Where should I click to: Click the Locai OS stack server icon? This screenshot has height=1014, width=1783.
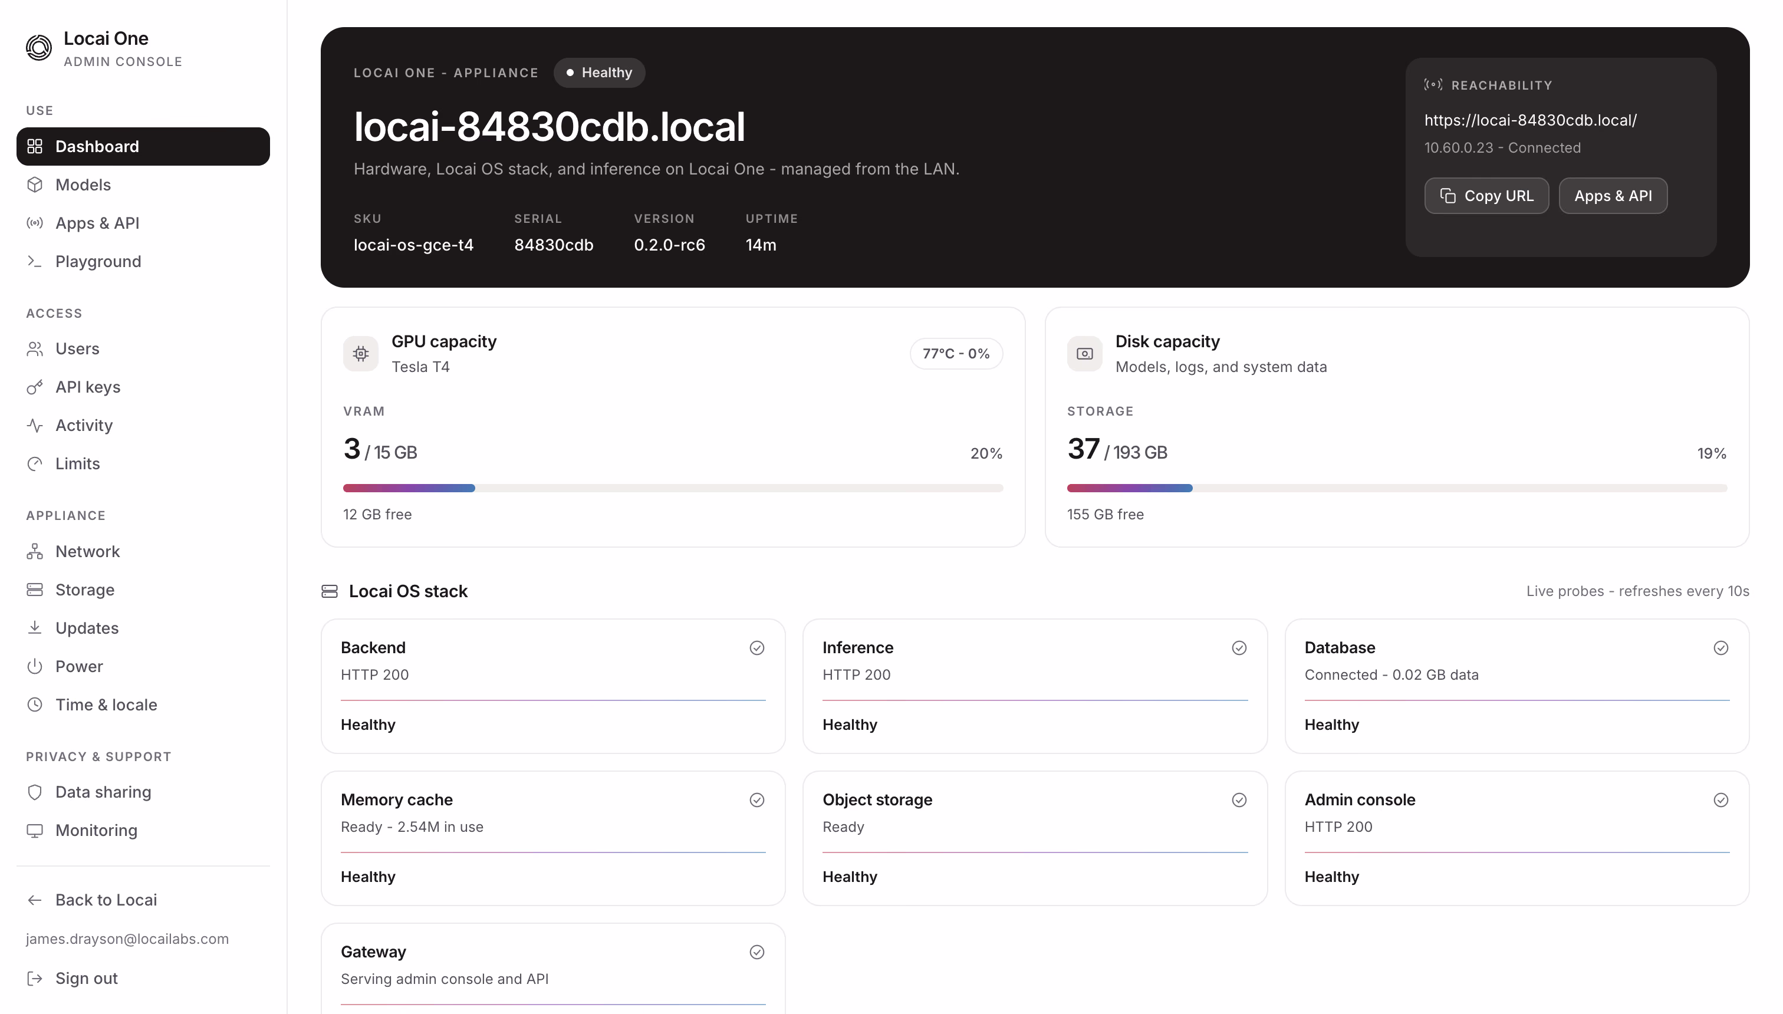click(330, 591)
